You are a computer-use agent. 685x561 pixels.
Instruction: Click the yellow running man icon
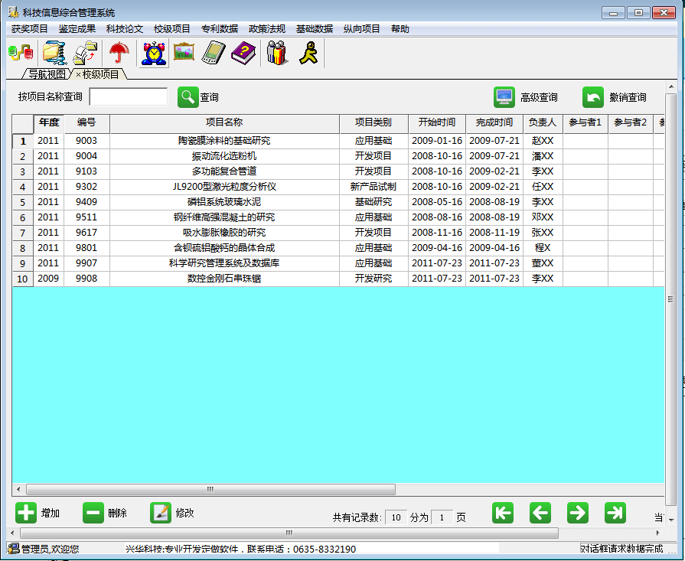(x=308, y=53)
